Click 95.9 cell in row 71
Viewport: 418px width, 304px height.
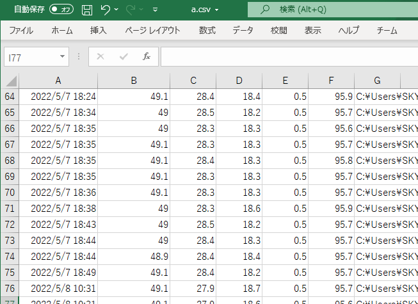pyautogui.click(x=331, y=209)
